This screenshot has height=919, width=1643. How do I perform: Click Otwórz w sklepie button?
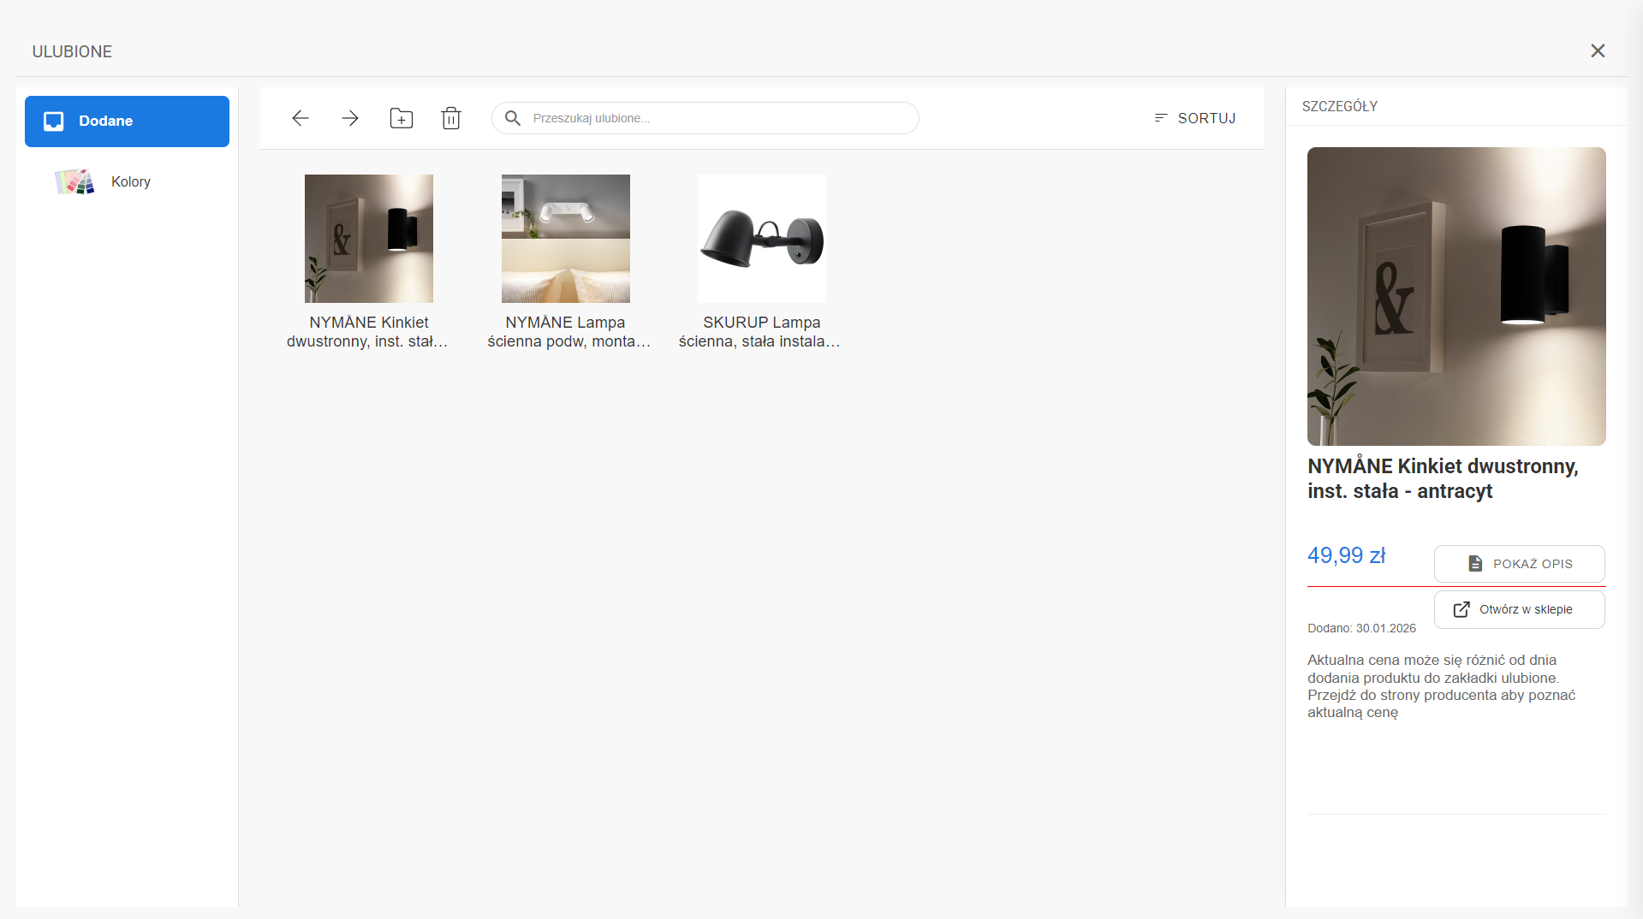click(1519, 609)
